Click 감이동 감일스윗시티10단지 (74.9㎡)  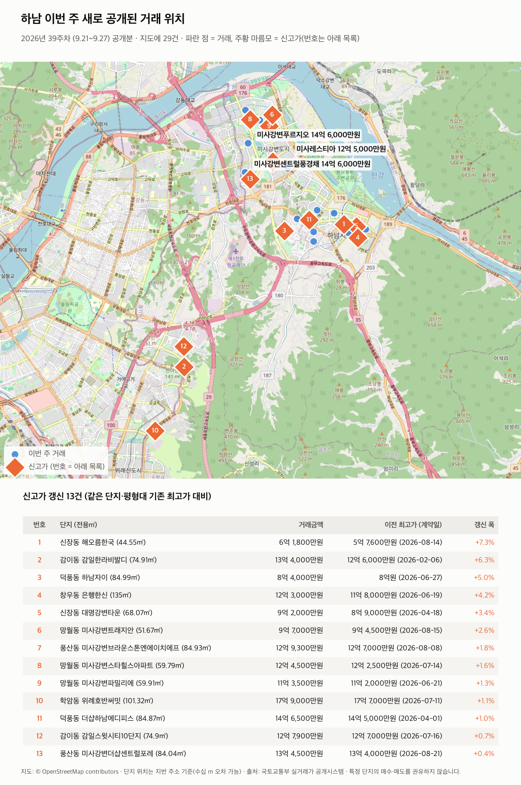click(x=114, y=736)
